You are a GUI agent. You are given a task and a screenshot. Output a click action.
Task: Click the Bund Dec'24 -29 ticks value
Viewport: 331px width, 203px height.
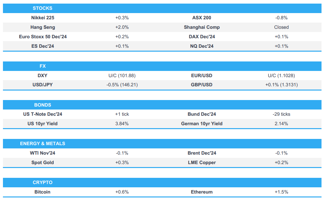pos(281,114)
